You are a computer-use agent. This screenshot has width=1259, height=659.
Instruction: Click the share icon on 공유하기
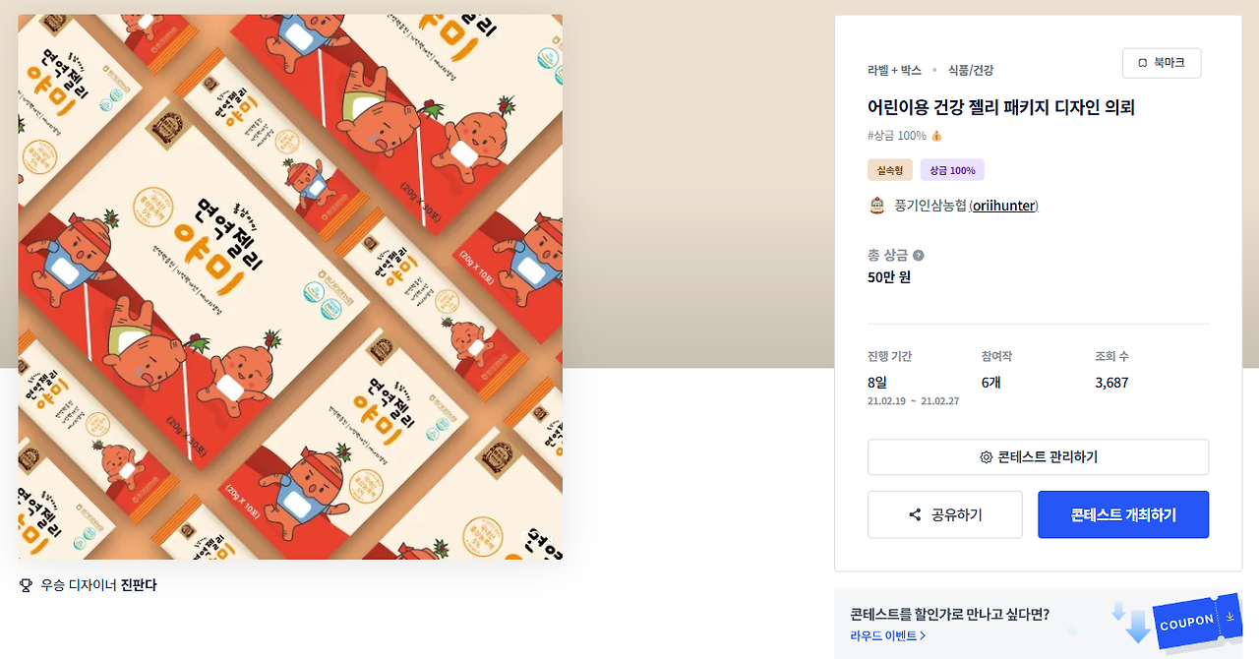pos(915,515)
